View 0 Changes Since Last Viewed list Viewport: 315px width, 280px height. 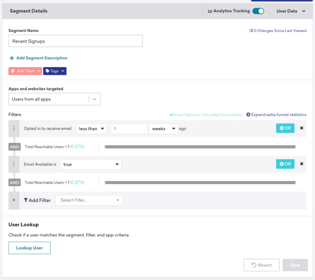click(278, 31)
